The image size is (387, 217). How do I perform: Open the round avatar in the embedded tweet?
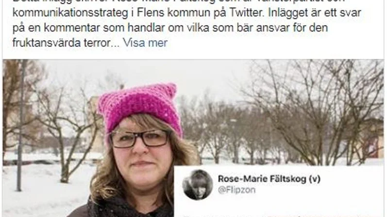coord(198,185)
